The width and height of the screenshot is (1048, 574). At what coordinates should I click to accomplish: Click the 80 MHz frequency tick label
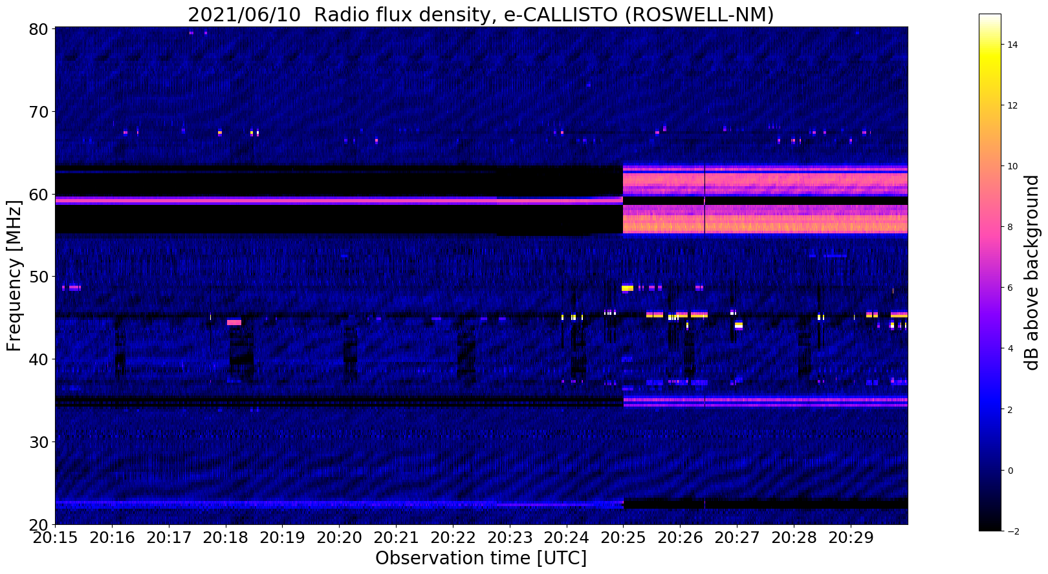point(40,29)
